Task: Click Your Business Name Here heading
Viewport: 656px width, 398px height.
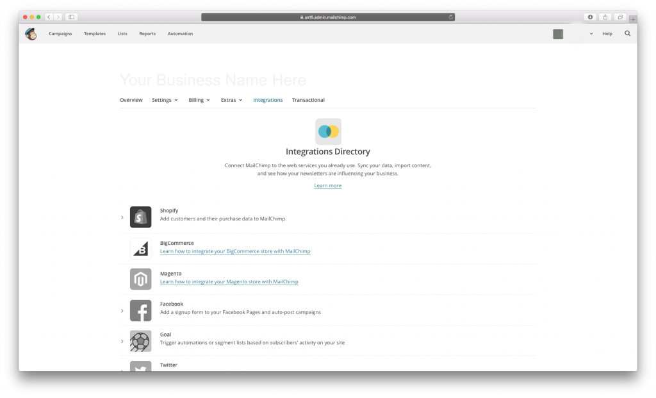Action: (x=213, y=80)
